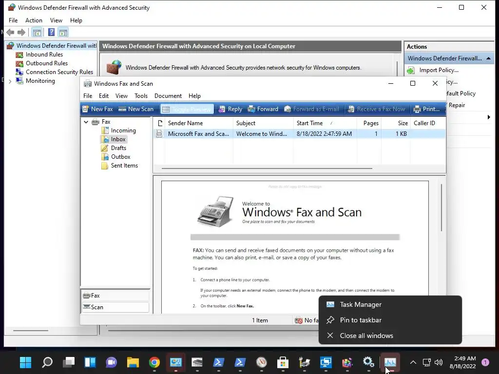The image size is (499, 374).
Task: Open Inbound Rules in Firewall tree
Action: coord(39,55)
